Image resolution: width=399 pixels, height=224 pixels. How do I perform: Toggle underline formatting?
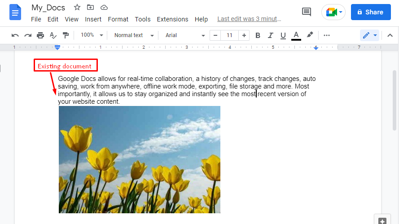(x=283, y=35)
